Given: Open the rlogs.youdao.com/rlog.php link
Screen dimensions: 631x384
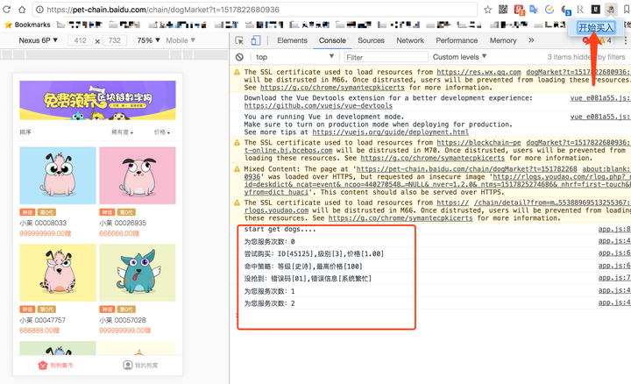Looking at the screenshot, I should point(562,177).
